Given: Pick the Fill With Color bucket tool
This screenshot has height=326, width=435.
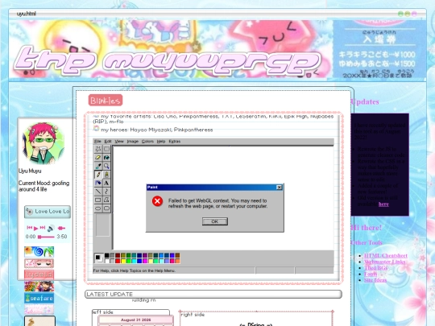Looking at the screenshot, I should pyautogui.click(x=106, y=158).
